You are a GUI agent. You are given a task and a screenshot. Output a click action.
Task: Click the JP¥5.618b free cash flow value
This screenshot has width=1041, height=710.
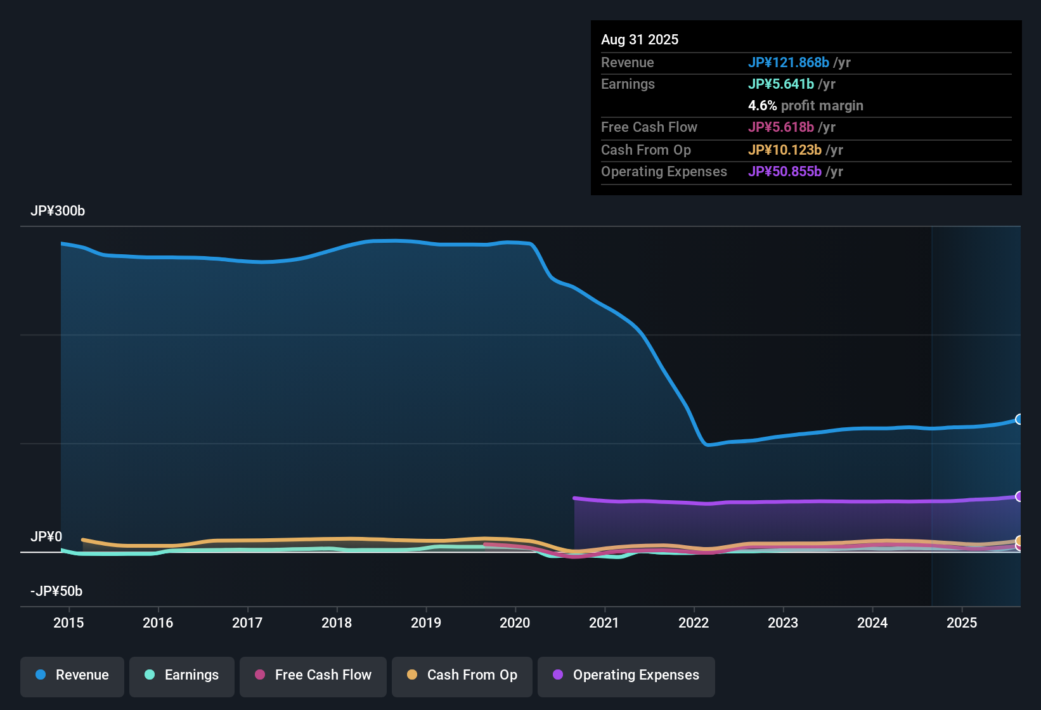click(781, 127)
